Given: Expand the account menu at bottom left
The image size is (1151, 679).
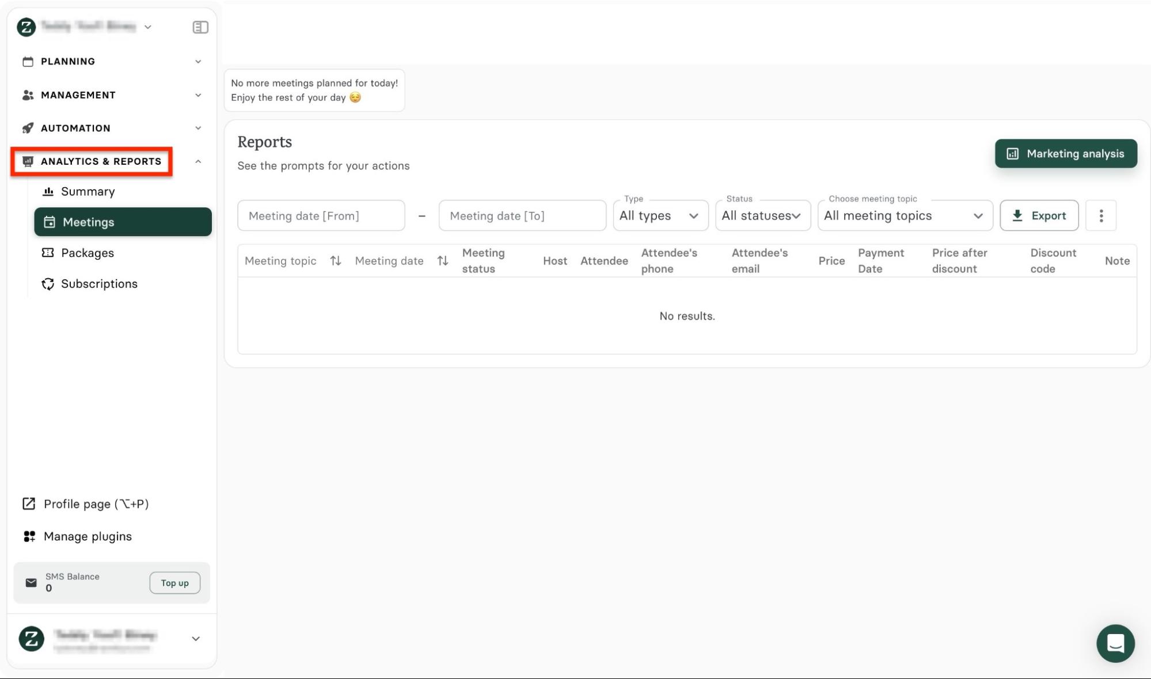Looking at the screenshot, I should click(195, 638).
